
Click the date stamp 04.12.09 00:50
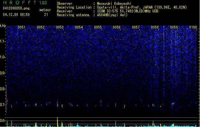point(16,15)
